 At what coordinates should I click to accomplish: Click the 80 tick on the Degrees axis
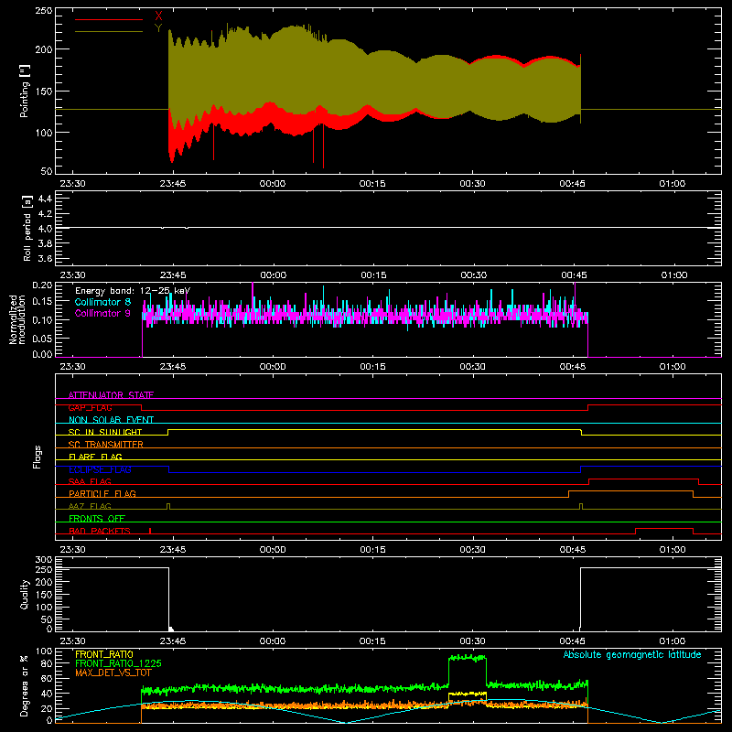point(47,663)
